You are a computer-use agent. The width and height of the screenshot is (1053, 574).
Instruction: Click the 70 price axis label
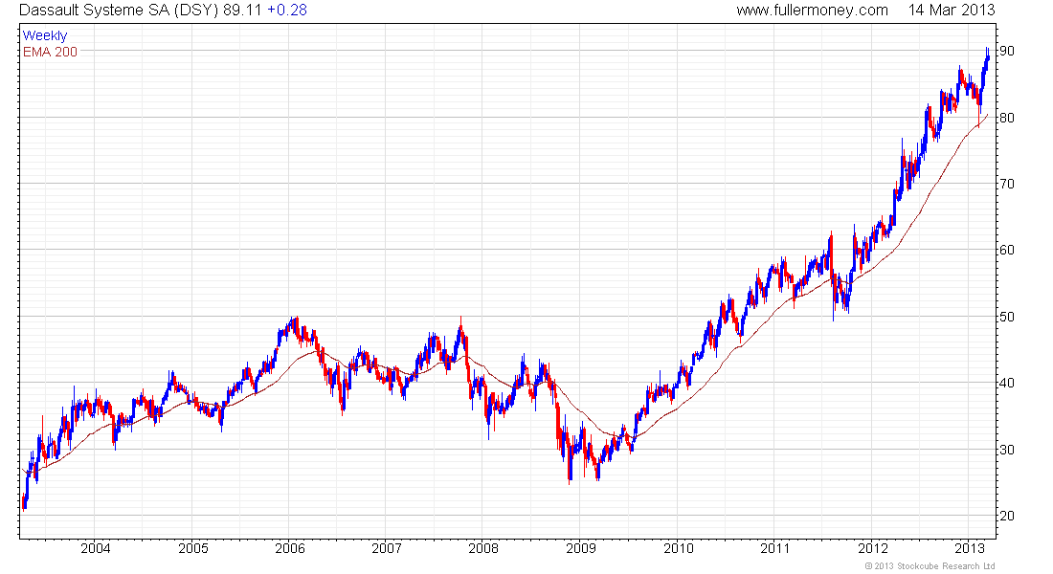point(1007,184)
